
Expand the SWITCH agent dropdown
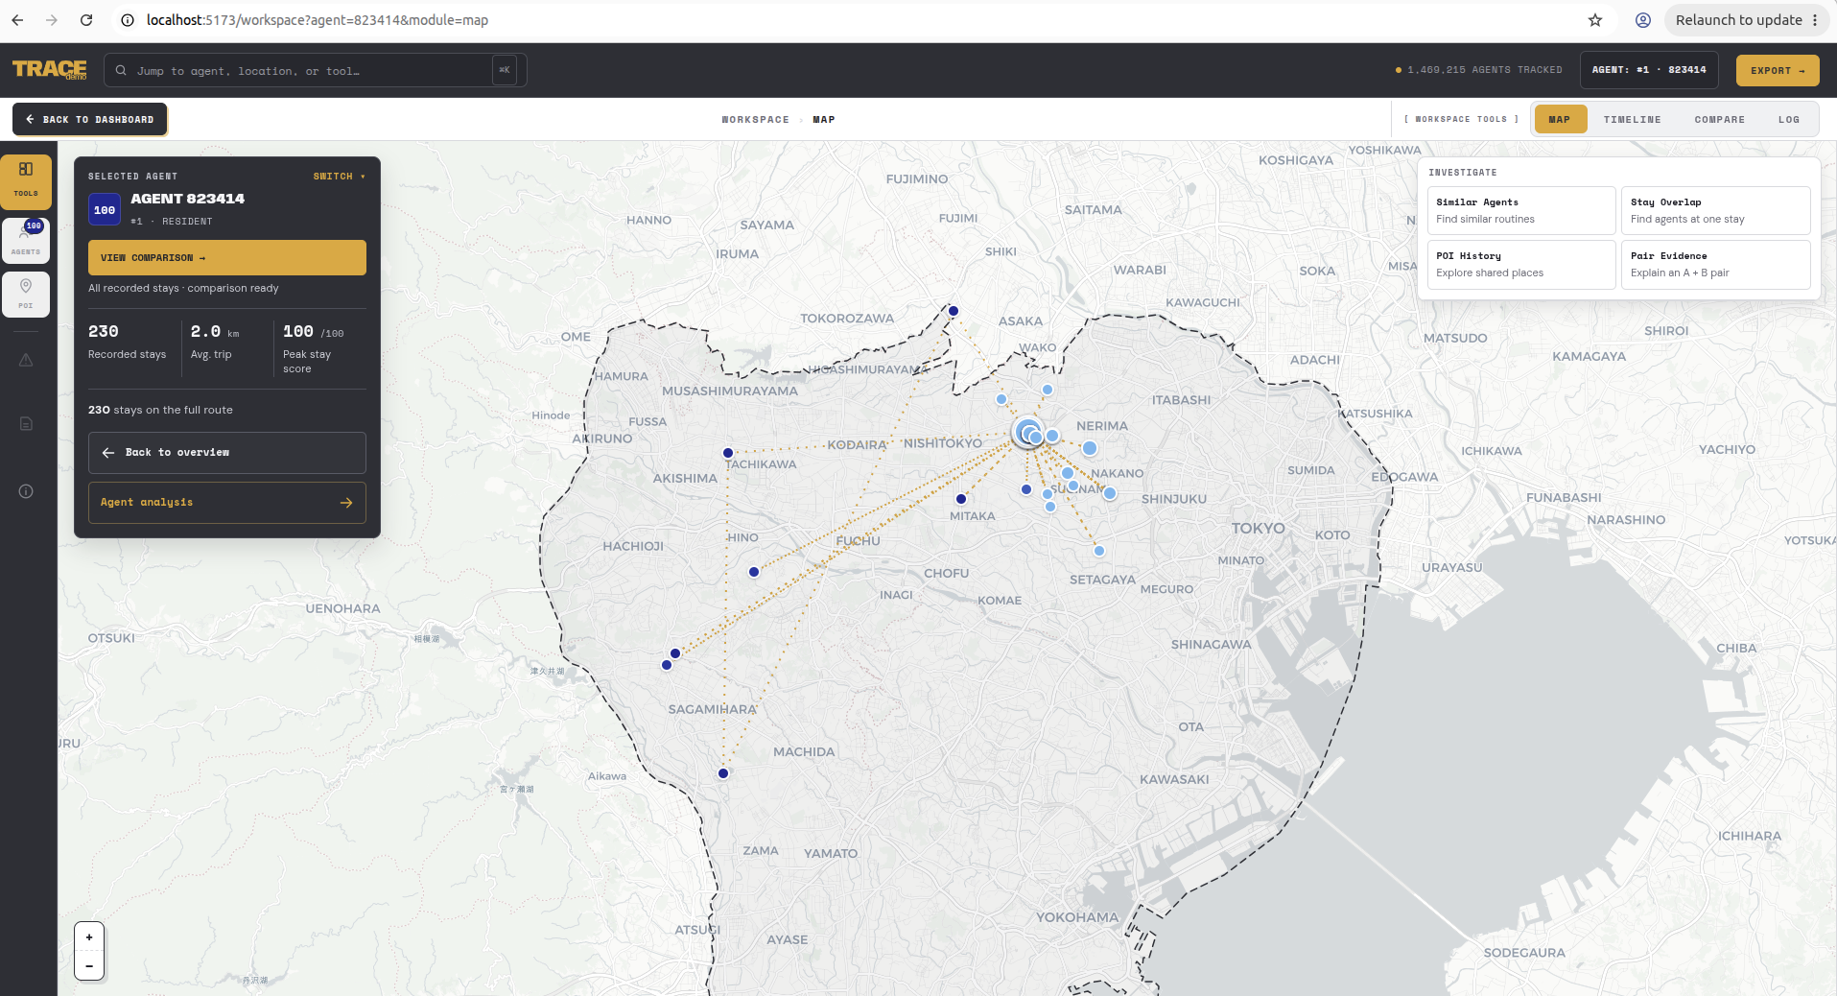click(340, 177)
